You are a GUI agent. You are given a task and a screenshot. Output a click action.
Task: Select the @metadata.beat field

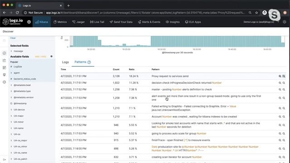point(22,85)
